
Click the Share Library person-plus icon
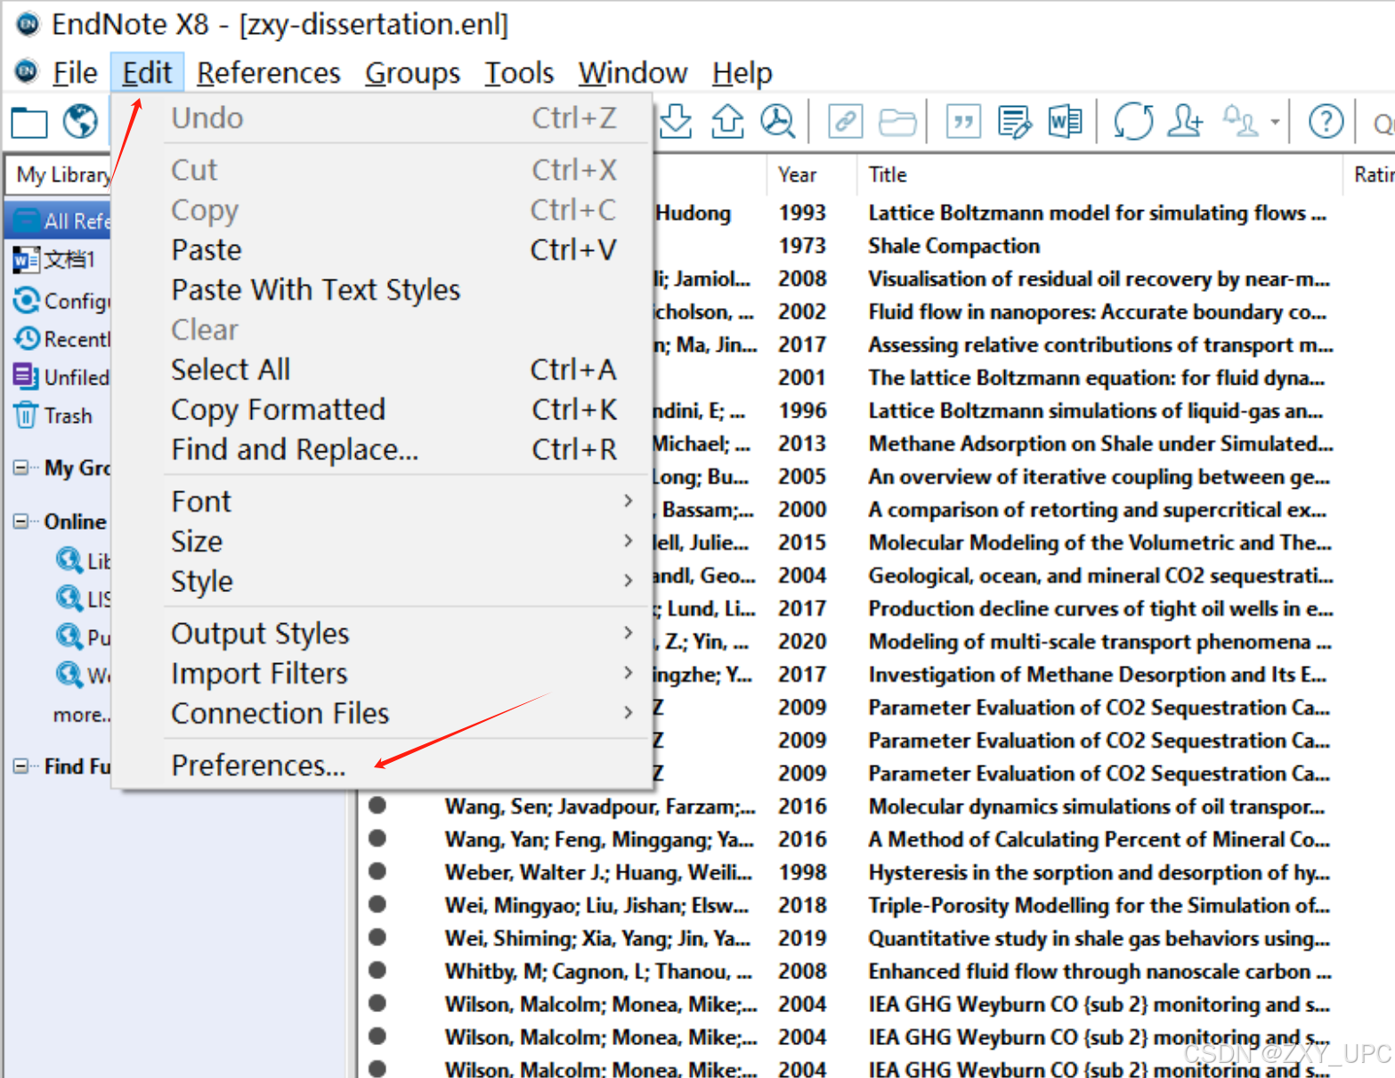1185,121
